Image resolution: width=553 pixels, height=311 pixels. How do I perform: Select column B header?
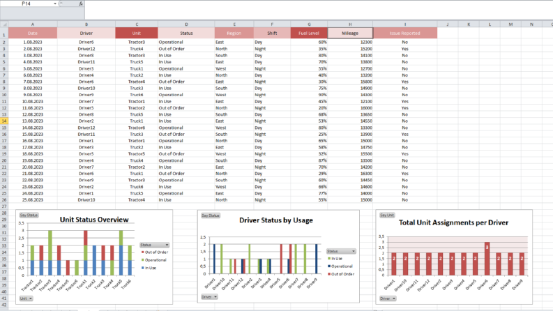click(x=86, y=24)
